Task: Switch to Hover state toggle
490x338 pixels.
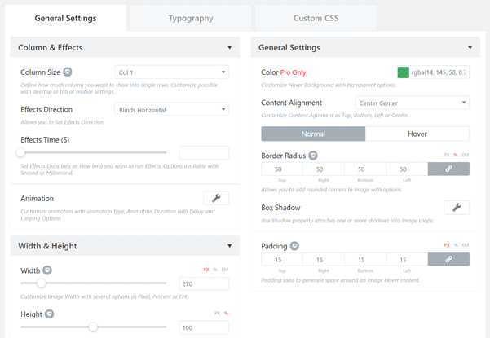Action: (417, 134)
